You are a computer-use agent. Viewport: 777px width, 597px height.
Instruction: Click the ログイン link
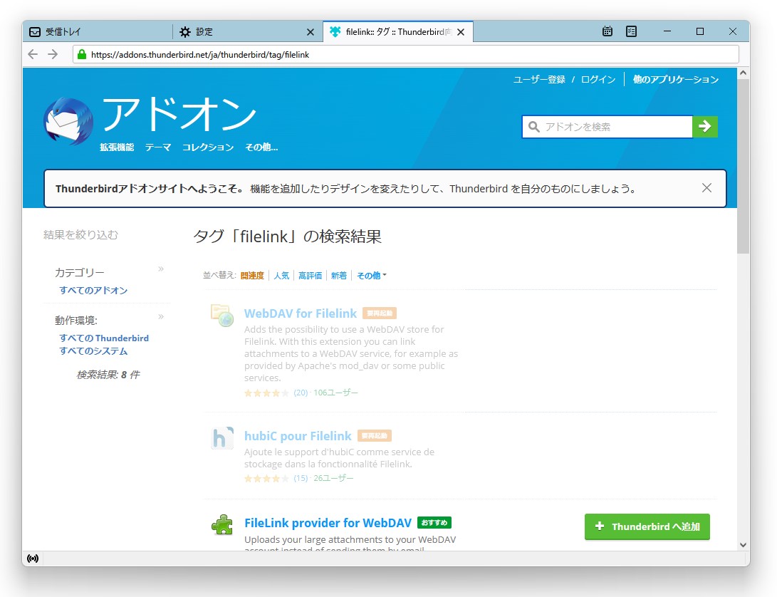click(x=598, y=79)
